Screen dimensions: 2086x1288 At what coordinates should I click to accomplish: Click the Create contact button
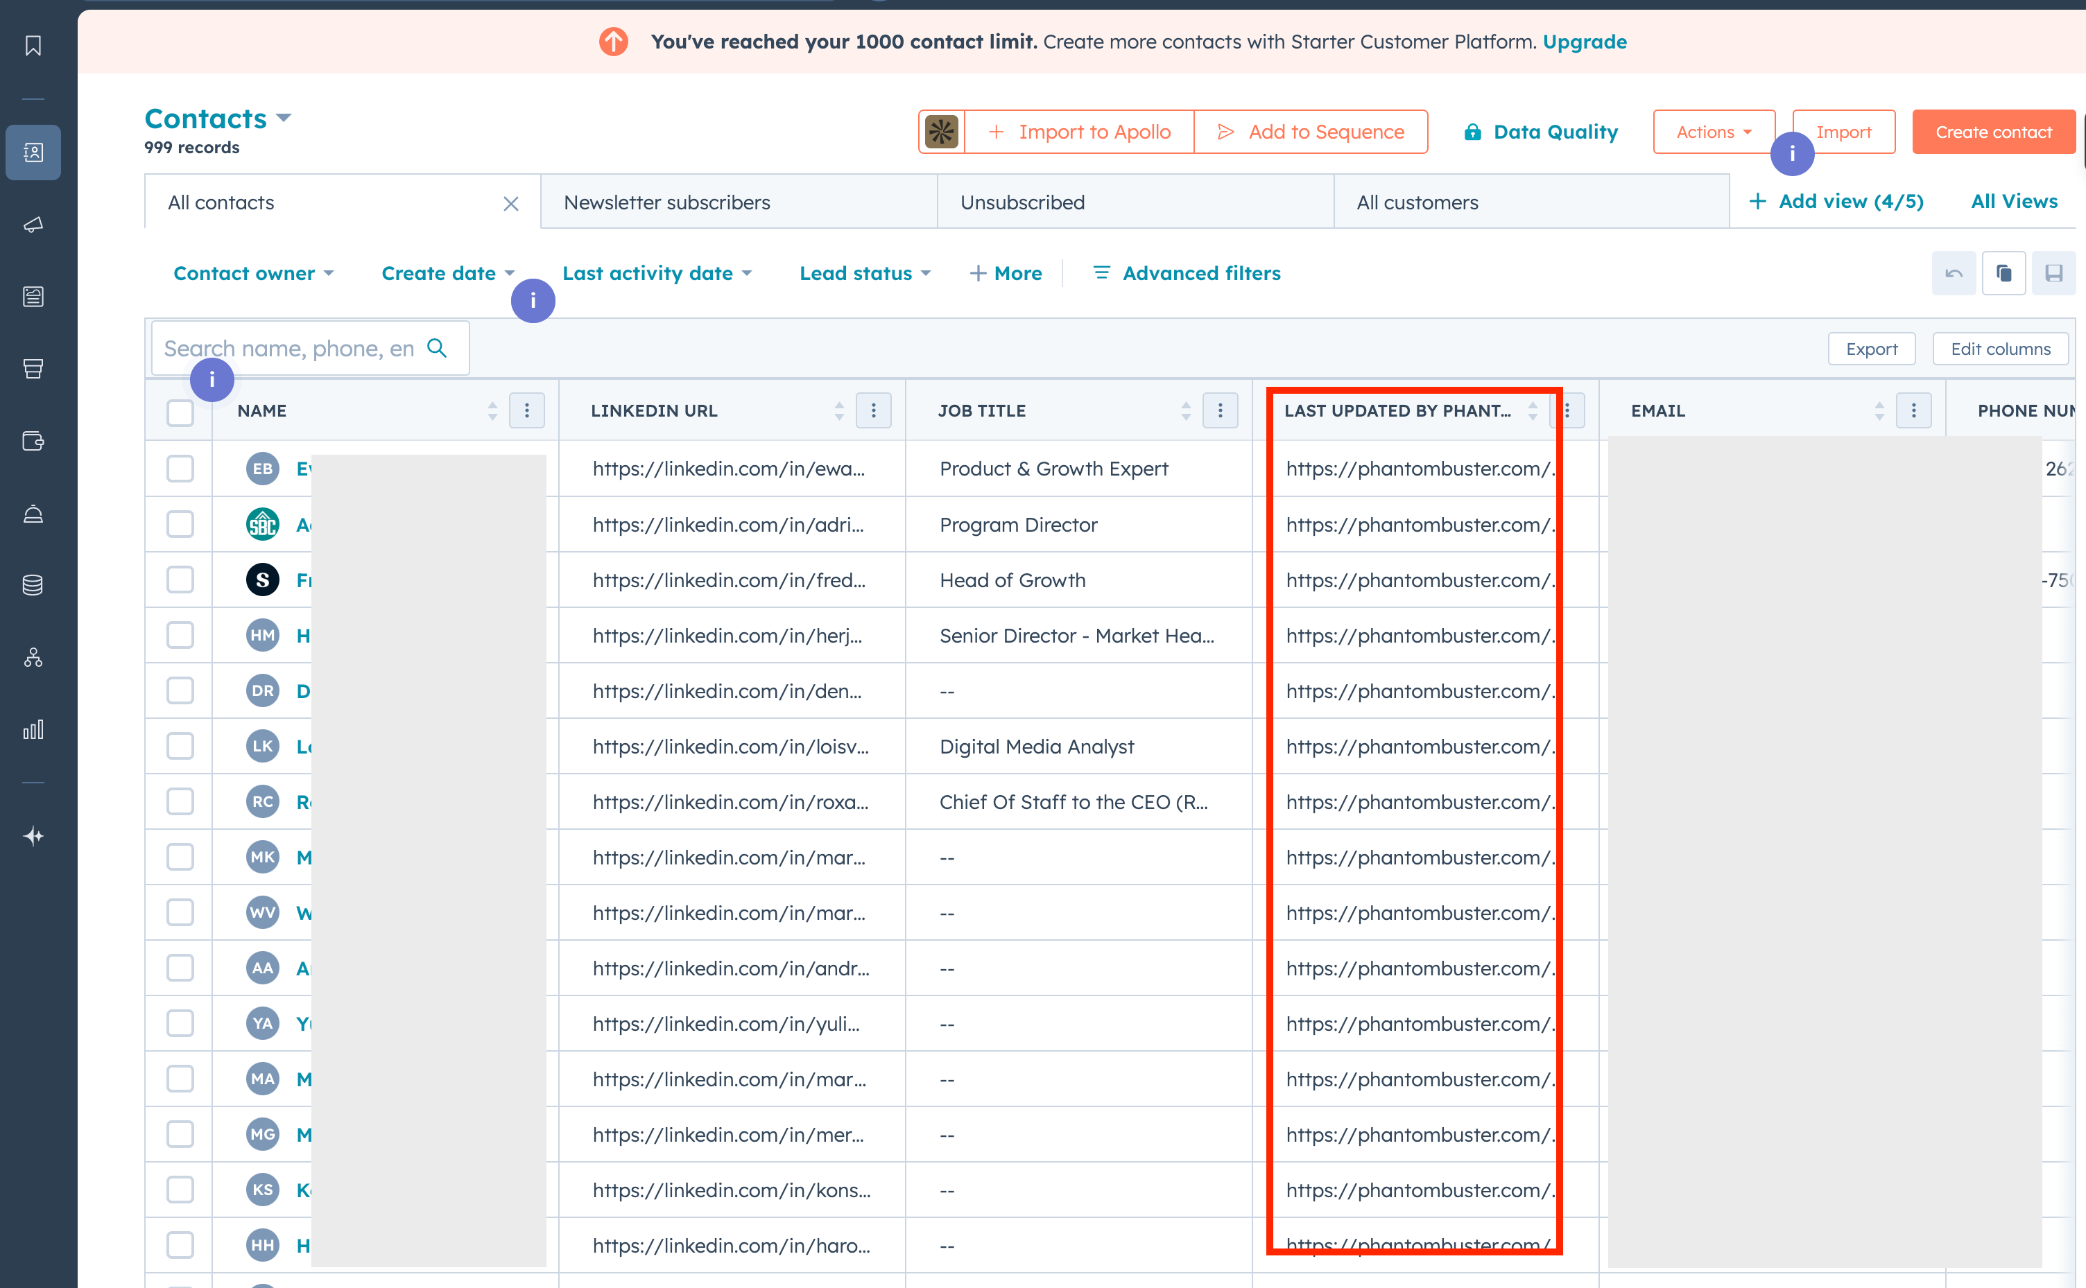[1992, 132]
